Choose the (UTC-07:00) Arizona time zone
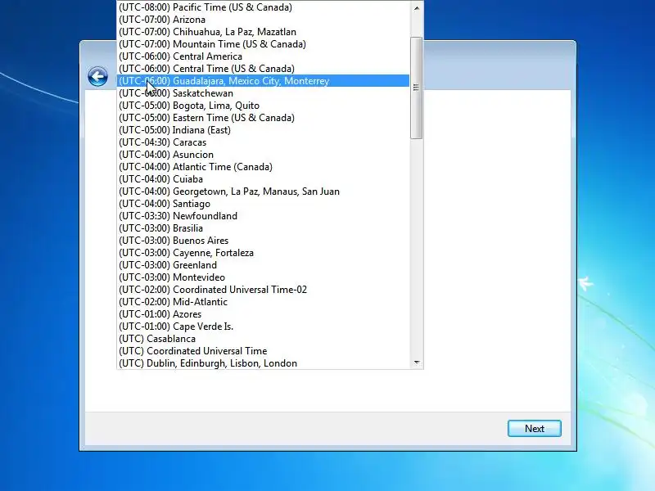The height and width of the screenshot is (491, 655). [x=263, y=20]
